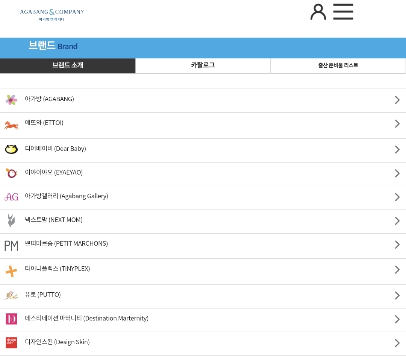Open the 퓨토 (PUTTO) link
Screen dimensions: 406x357
point(43,295)
